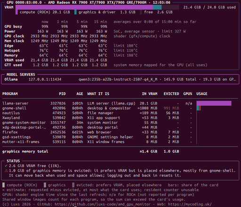Click the '≈1.4 GiB' graphics total value

(x=148, y=151)
